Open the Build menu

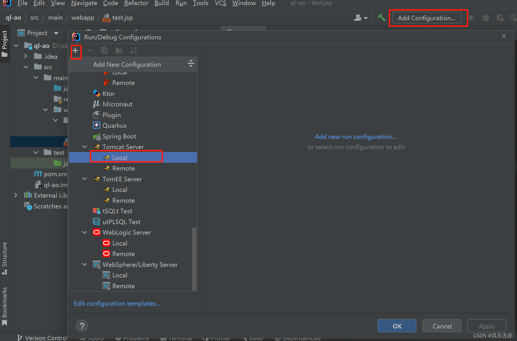tap(162, 3)
